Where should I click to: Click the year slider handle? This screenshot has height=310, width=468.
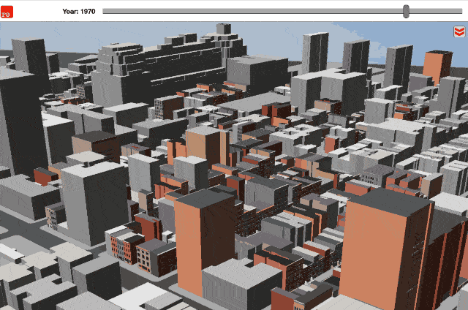pyautogui.click(x=406, y=11)
